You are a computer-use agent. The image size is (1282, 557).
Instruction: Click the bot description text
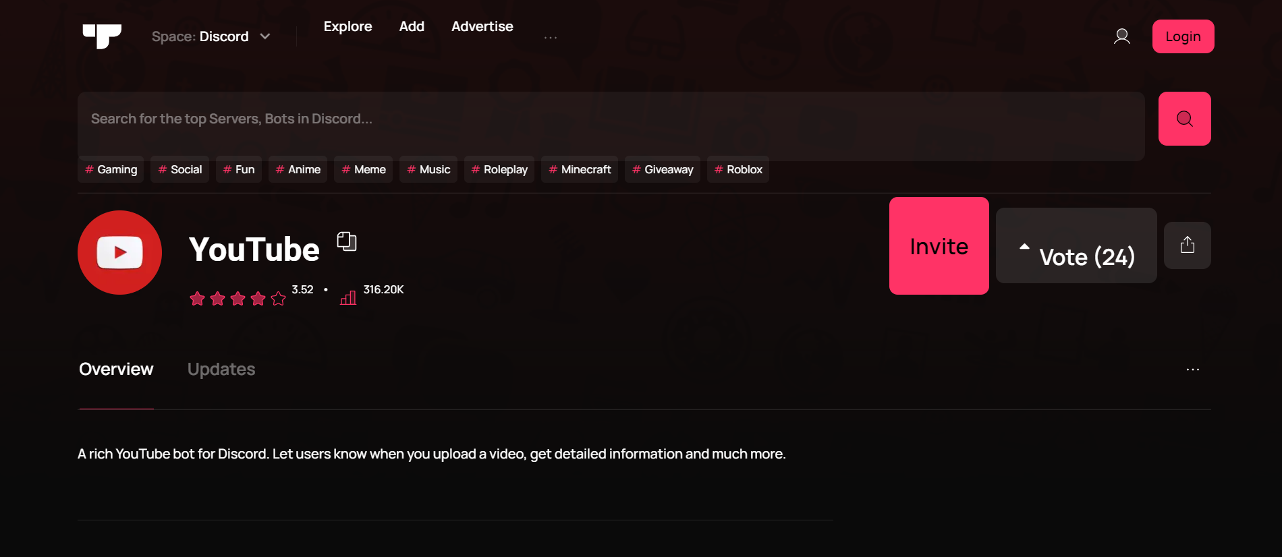(x=432, y=454)
